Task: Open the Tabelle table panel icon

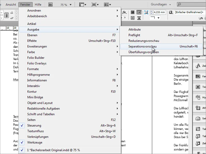Action: [198, 129]
